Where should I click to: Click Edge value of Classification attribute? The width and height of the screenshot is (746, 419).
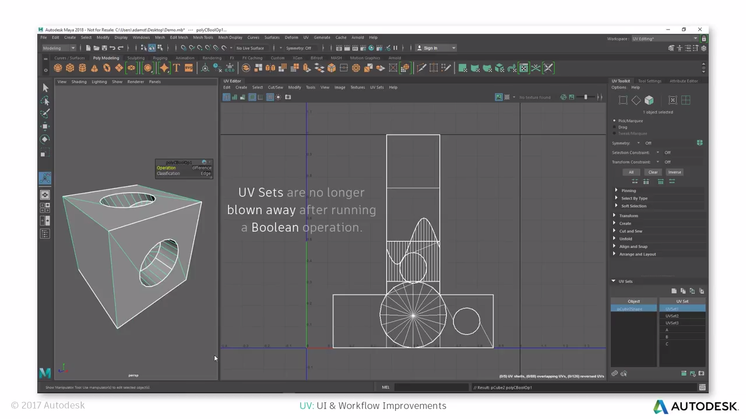pos(206,173)
